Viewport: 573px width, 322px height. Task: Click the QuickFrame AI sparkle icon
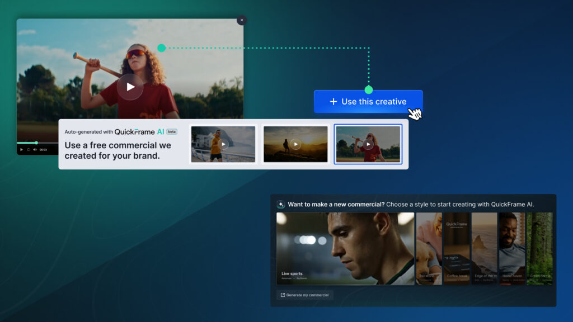[x=280, y=203]
